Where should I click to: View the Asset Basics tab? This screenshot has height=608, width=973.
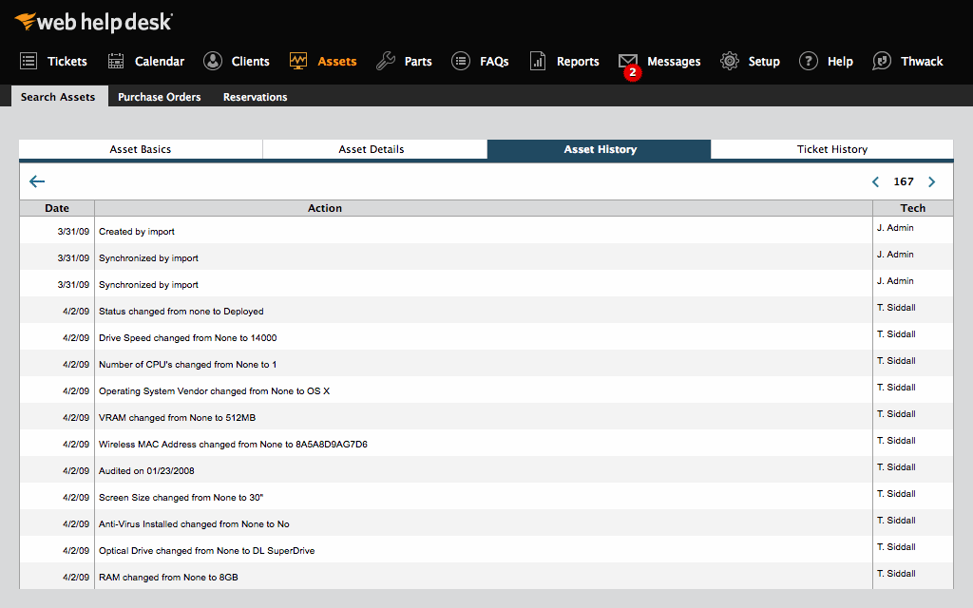click(140, 149)
